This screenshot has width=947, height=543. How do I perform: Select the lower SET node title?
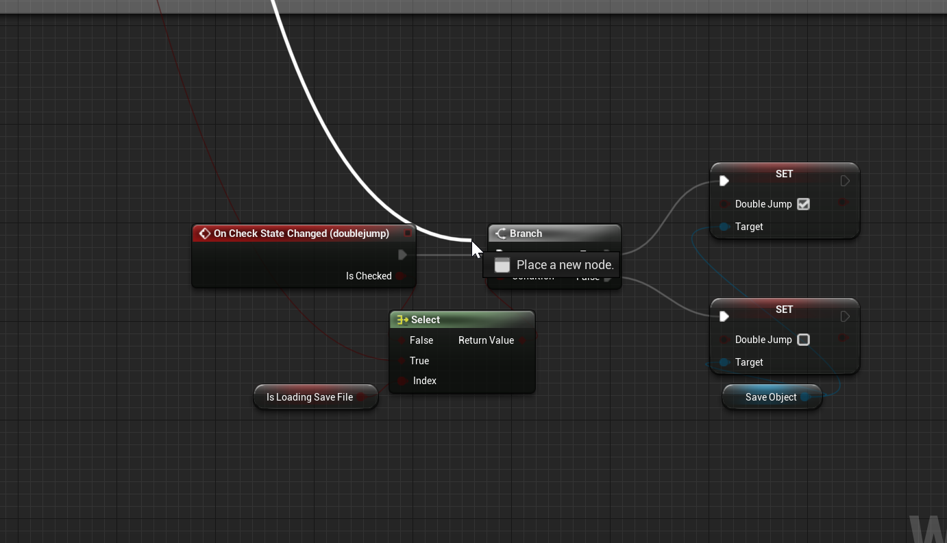785,310
